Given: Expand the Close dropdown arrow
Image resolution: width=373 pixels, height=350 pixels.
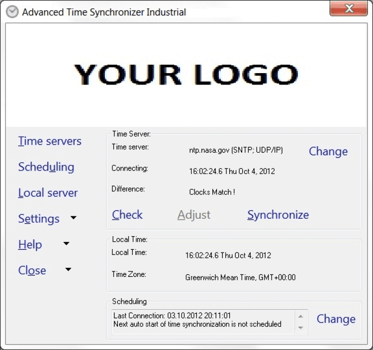Looking at the screenshot, I should click(68, 269).
